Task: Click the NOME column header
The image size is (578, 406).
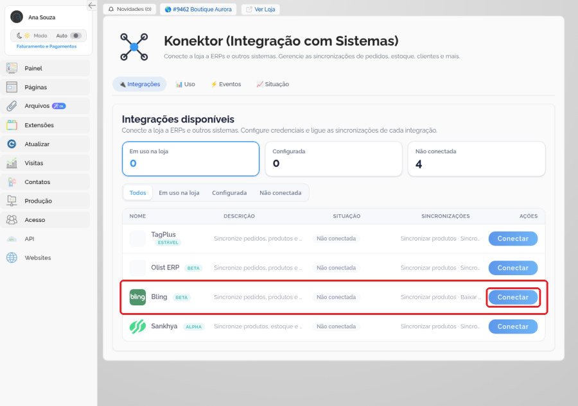Action: point(137,216)
